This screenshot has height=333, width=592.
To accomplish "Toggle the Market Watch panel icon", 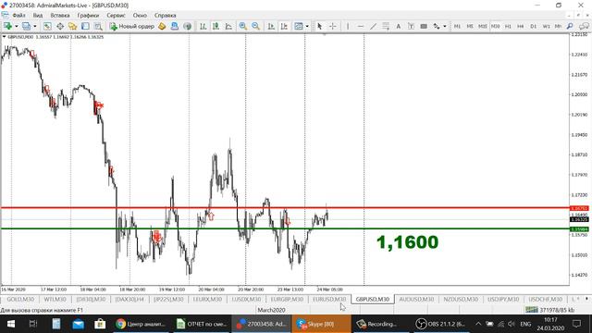I will point(47,26).
